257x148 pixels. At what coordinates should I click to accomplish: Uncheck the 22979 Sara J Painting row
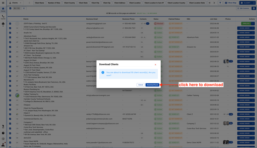coord(10,23)
